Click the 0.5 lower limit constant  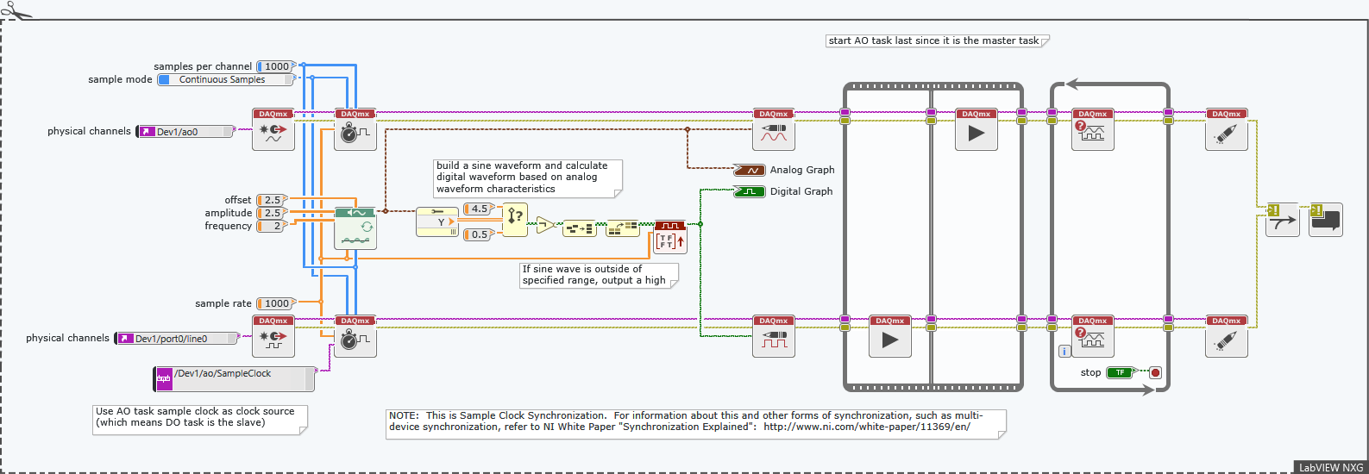pos(479,234)
